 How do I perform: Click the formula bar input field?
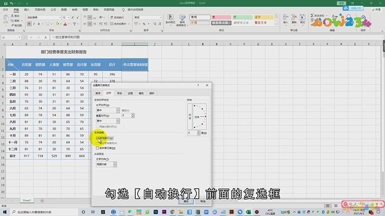(216, 37)
